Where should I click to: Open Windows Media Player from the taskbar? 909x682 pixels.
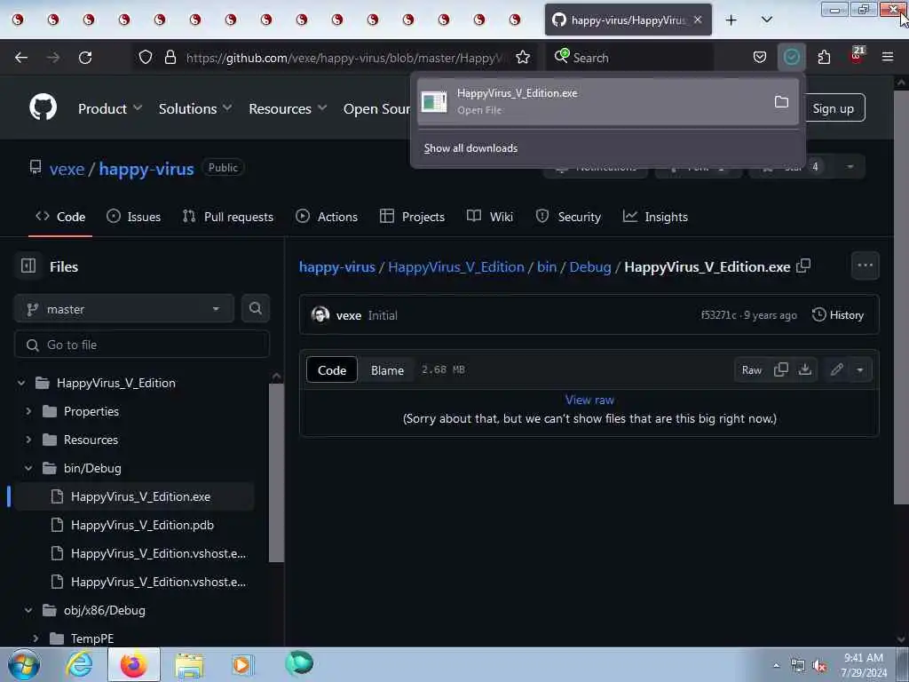242,664
